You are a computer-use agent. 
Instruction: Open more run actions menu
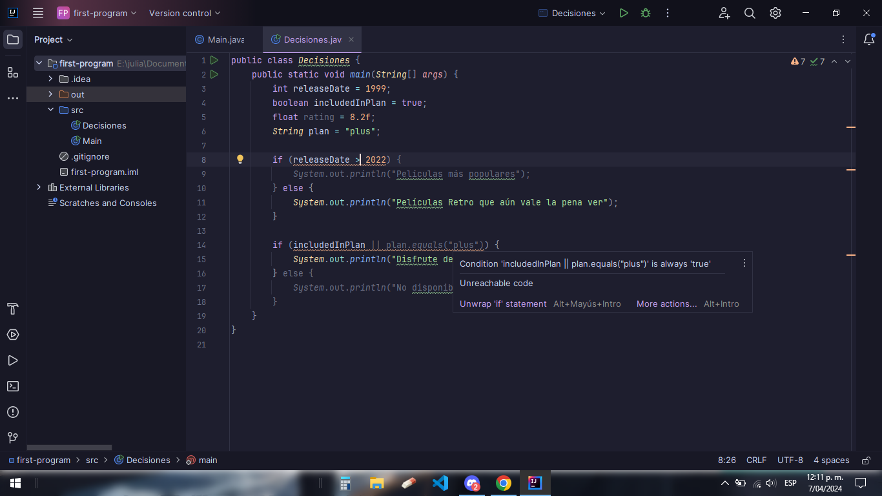point(668,13)
